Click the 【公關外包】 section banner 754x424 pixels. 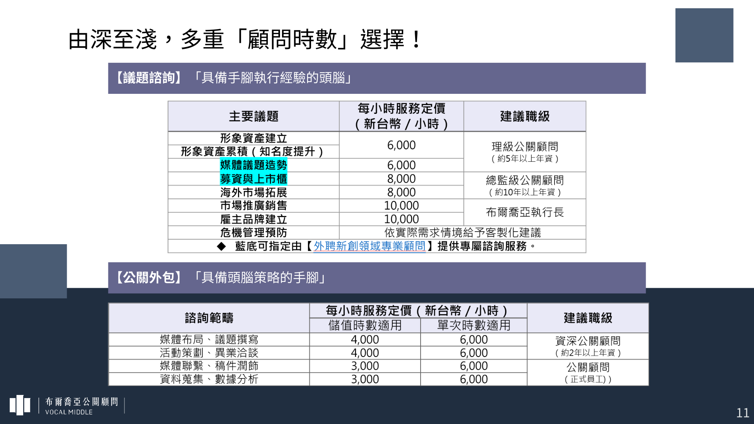pos(376,278)
